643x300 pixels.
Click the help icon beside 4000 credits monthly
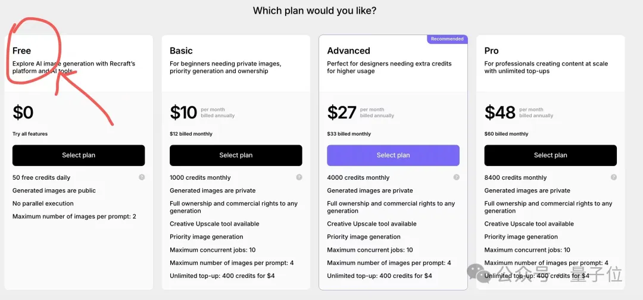(457, 177)
